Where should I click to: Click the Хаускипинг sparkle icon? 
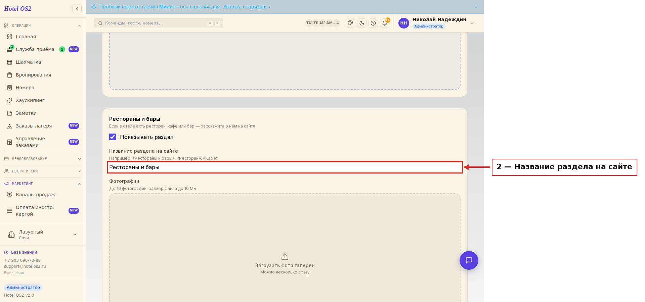[10, 100]
